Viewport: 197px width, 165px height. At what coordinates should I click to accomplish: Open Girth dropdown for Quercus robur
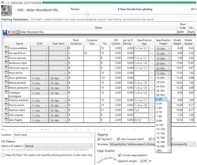pos(39,110)
